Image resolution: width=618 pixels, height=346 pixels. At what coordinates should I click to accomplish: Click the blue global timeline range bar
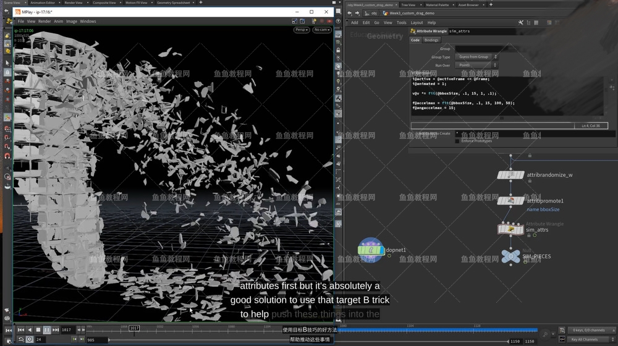pyautogui.click(x=438, y=330)
